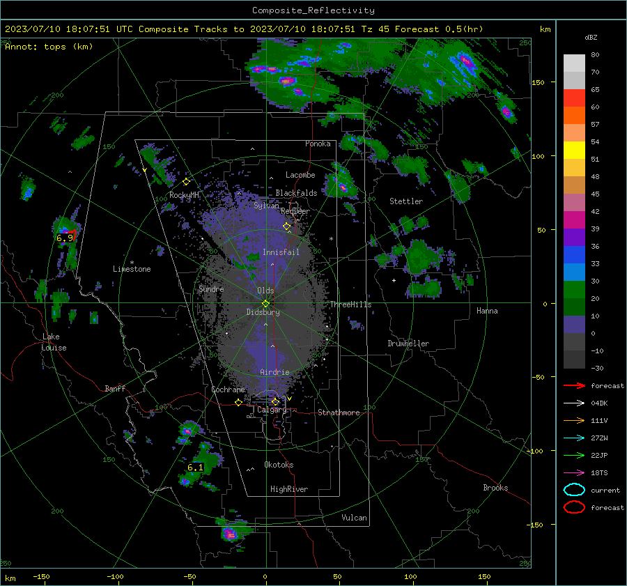Click the magenta 18TS arrow in legend
Image resolution: width=627 pixels, height=586 pixels.
(x=574, y=473)
